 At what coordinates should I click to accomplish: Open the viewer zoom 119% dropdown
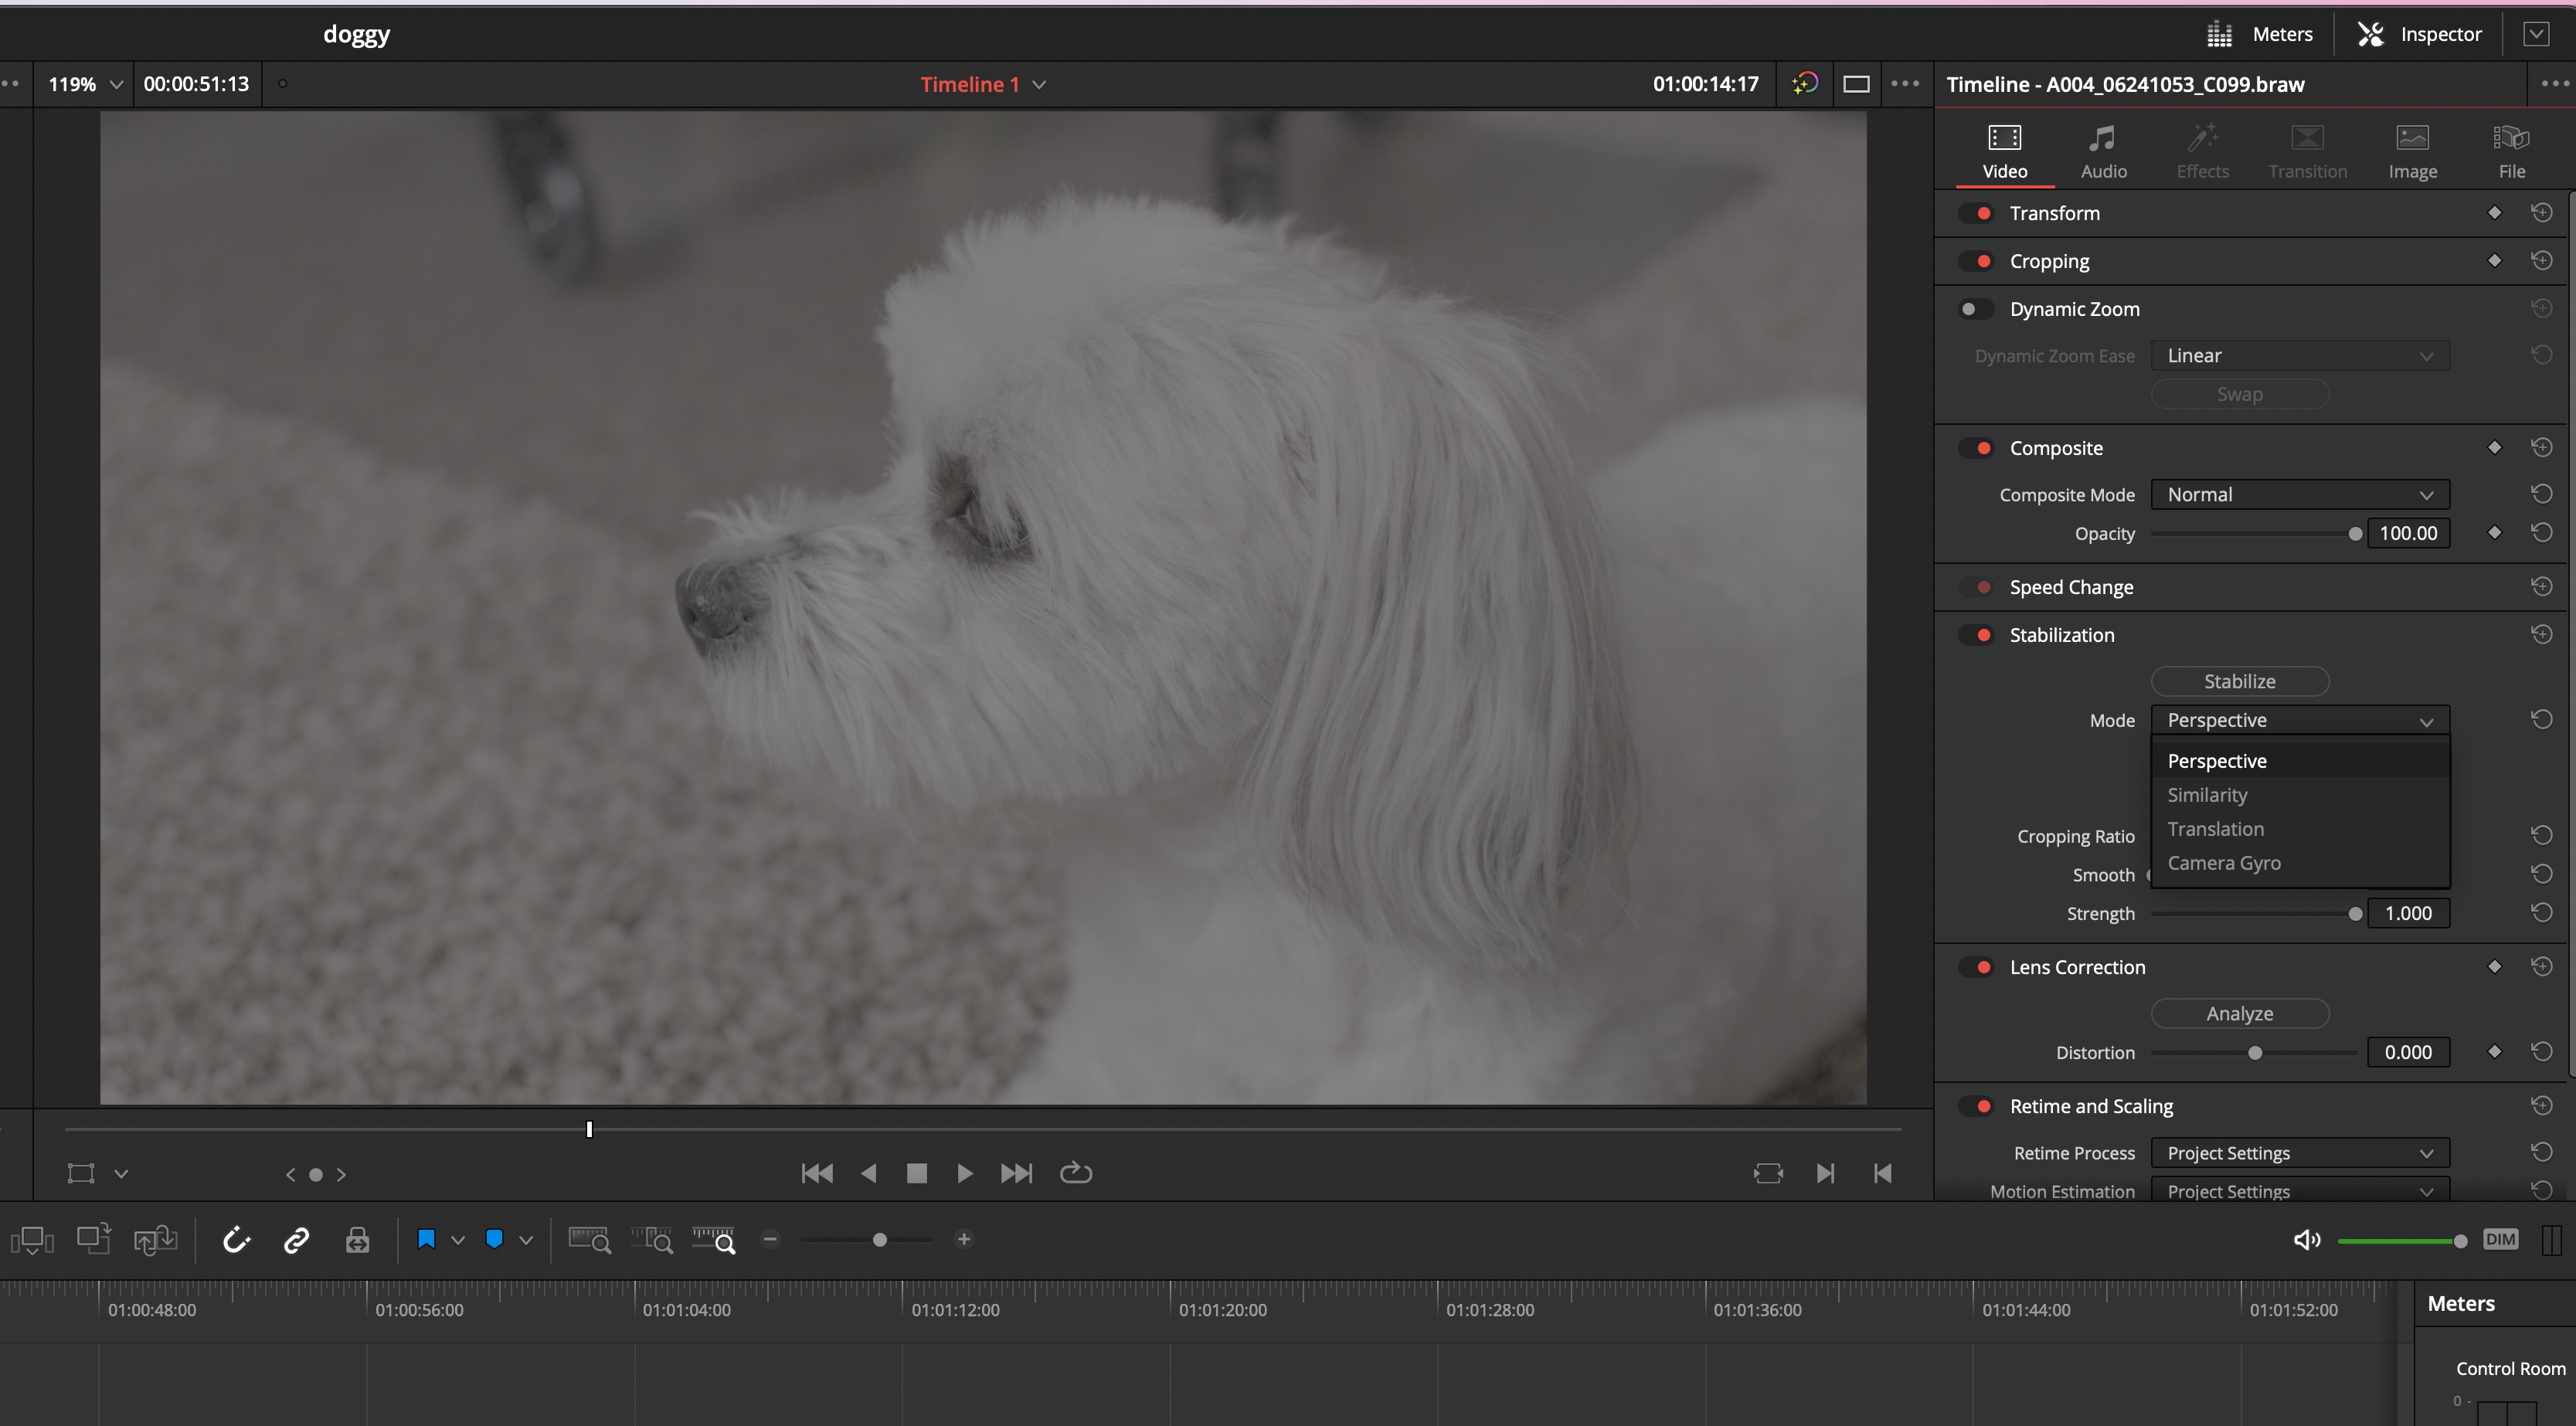pyautogui.click(x=84, y=84)
